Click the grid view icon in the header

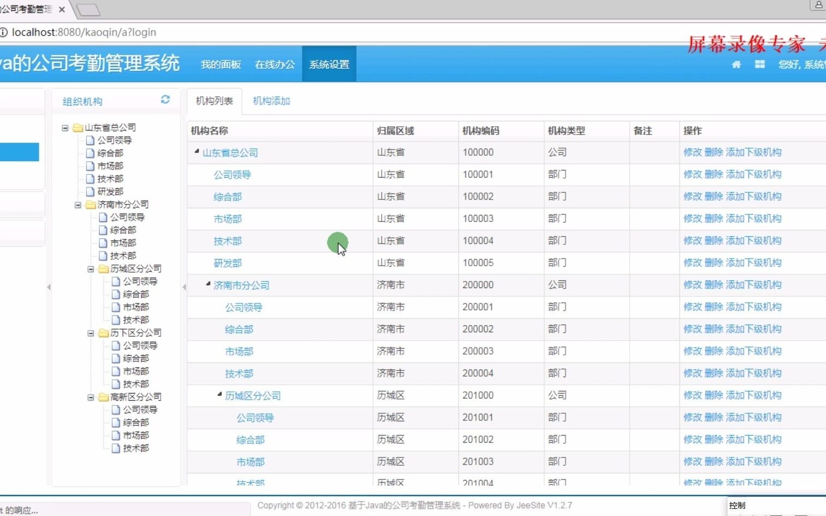click(x=760, y=64)
